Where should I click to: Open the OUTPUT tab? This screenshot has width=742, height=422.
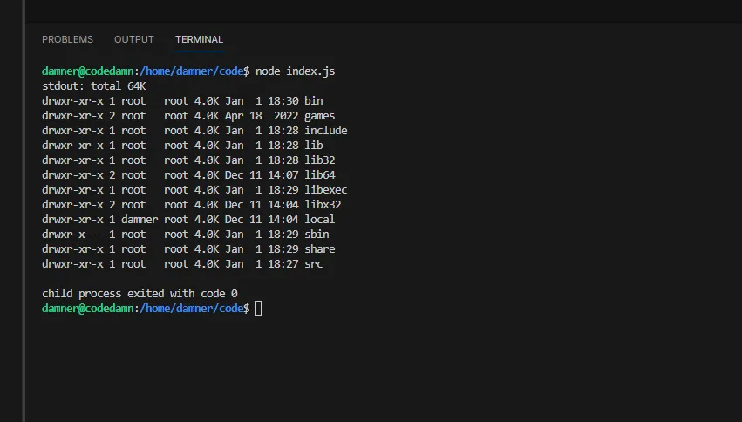[x=134, y=39]
